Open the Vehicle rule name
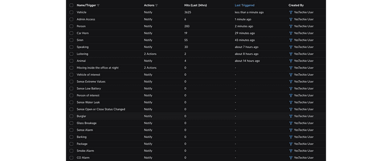Image resolution: width=392 pixels, height=161 pixels. (82, 12)
